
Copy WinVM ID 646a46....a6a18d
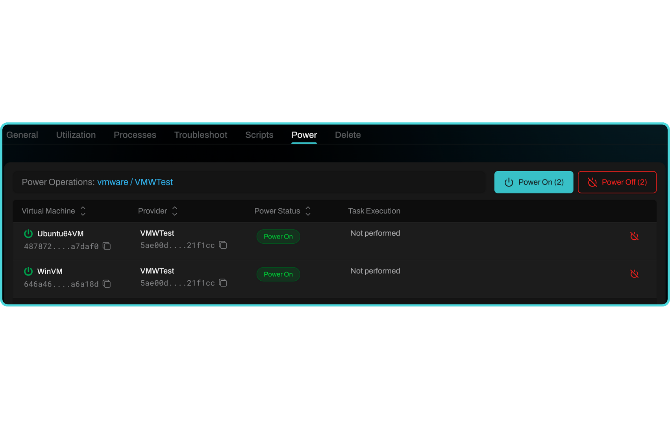[x=107, y=284]
